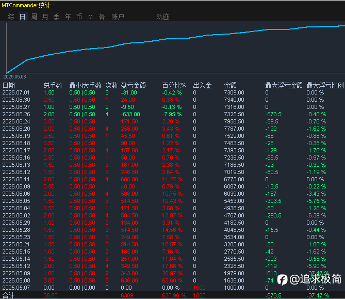This screenshot has width=345, height=299.
Task: Click the blue equity curve line
Action: (x=176, y=39)
